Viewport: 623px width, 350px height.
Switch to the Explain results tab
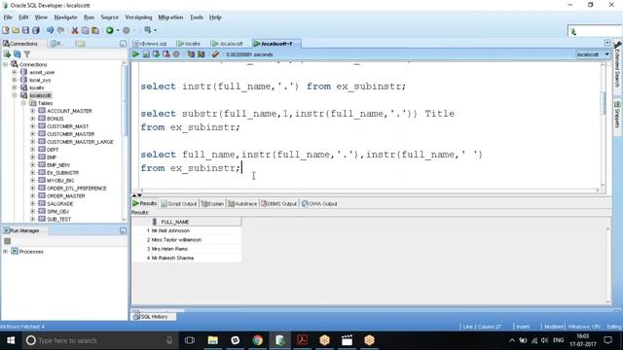point(212,203)
